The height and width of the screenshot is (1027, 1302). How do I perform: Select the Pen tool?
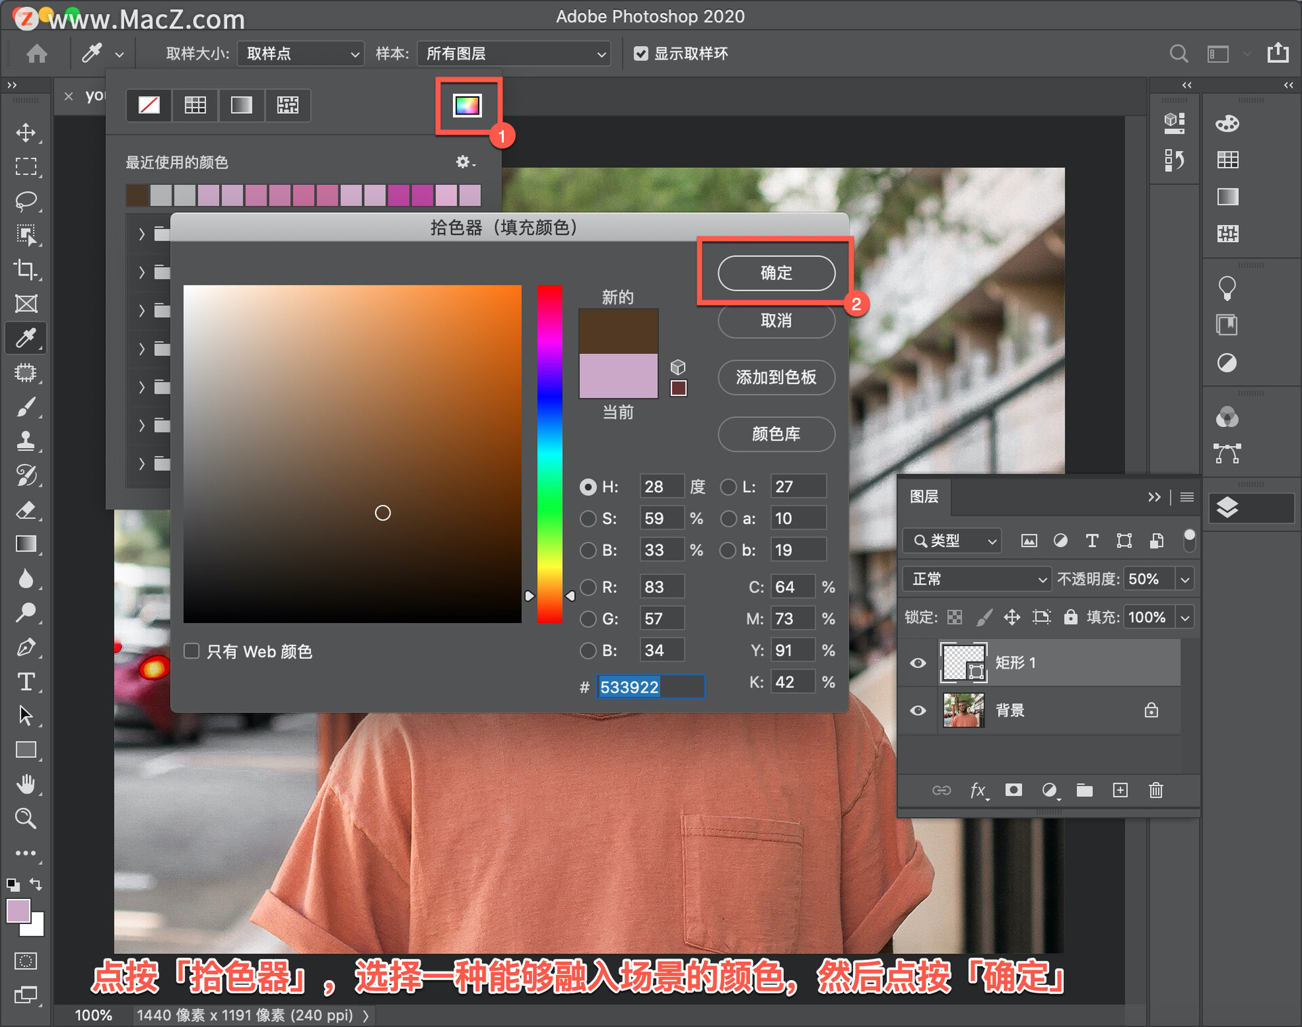pyautogui.click(x=26, y=647)
